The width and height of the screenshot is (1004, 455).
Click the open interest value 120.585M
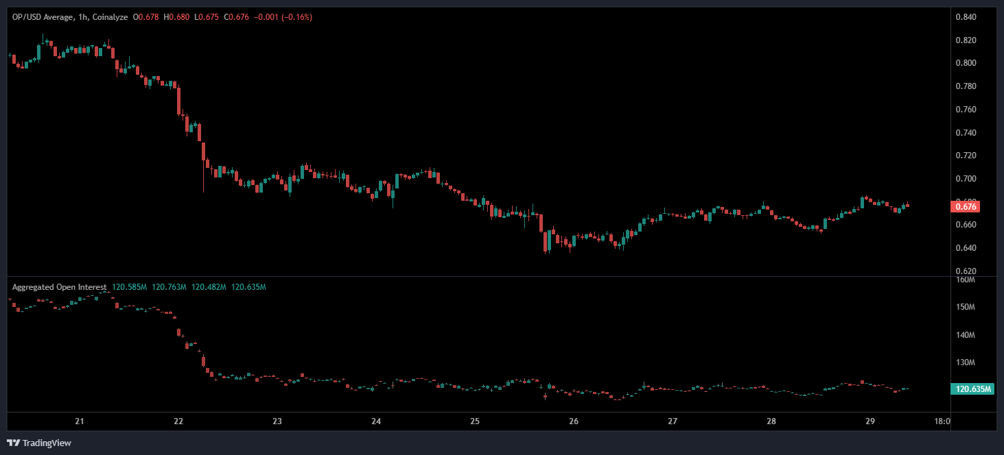130,286
